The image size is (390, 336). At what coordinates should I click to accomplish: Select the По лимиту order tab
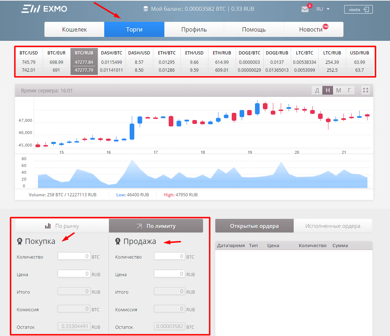click(156, 226)
